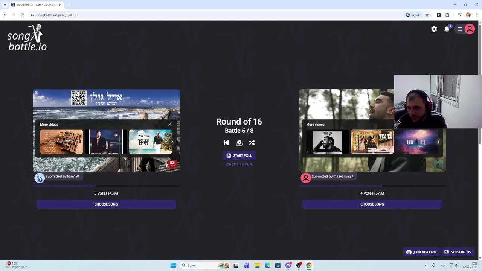Show next suggestions in right More videos

pos(438,142)
